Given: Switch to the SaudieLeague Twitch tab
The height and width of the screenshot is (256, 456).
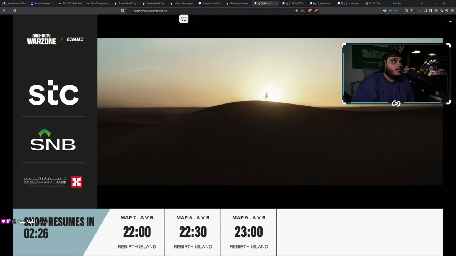Looking at the screenshot, I should [349, 4].
